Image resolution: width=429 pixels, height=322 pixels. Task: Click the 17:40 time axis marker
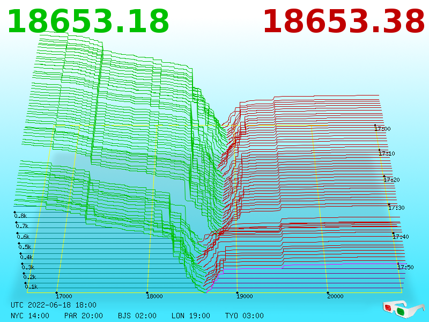(x=401, y=237)
